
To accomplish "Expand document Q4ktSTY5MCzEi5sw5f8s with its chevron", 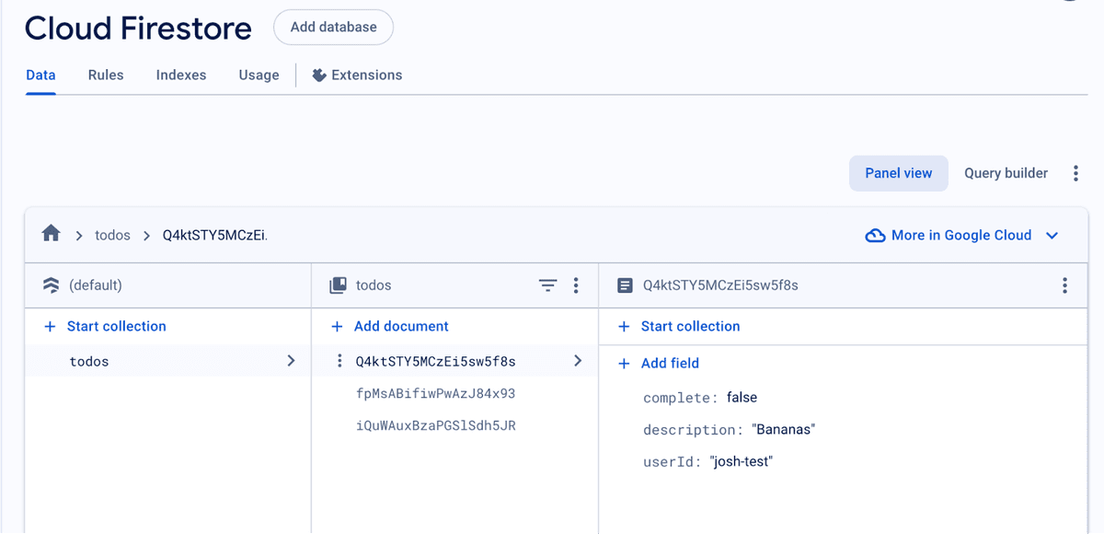I will pos(578,360).
